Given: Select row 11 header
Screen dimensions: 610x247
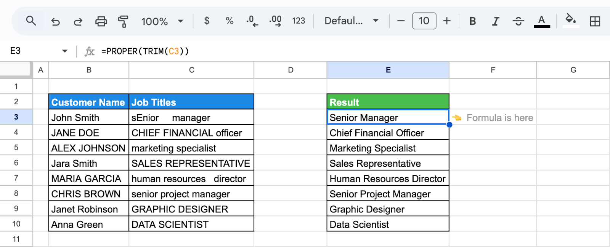Looking at the screenshot, I should [x=16, y=239].
